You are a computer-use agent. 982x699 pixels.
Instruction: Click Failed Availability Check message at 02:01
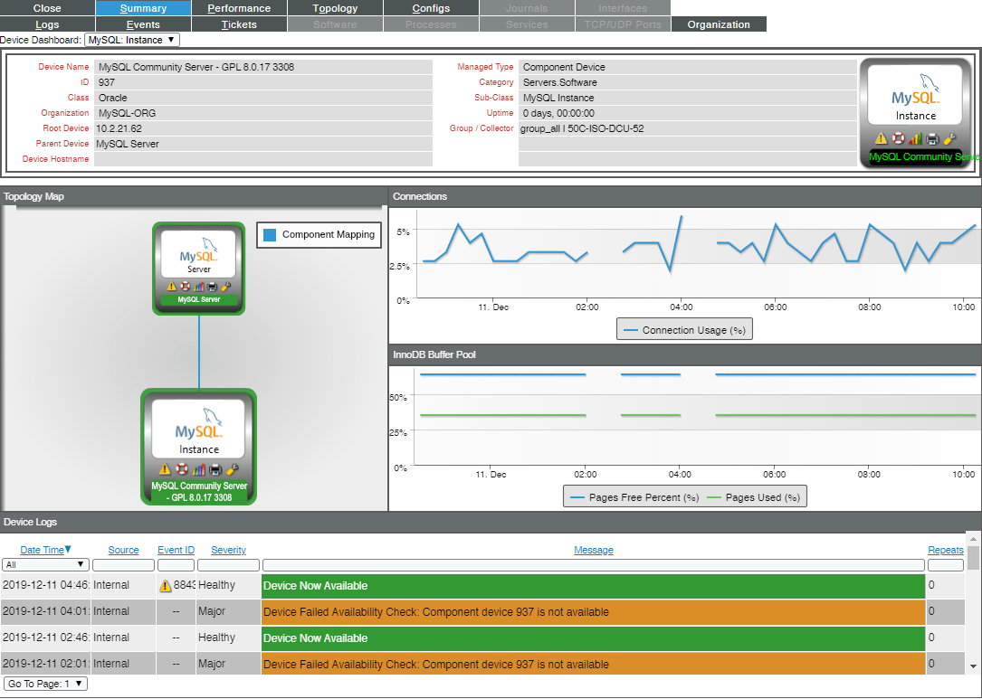pyautogui.click(x=593, y=664)
